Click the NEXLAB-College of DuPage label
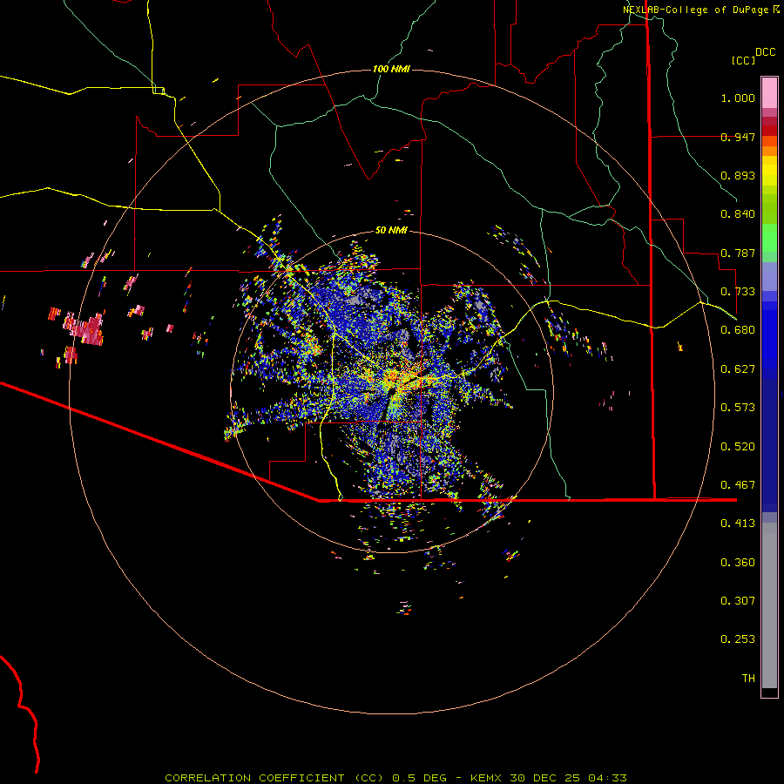Image resolution: width=784 pixels, height=784 pixels. [x=695, y=10]
